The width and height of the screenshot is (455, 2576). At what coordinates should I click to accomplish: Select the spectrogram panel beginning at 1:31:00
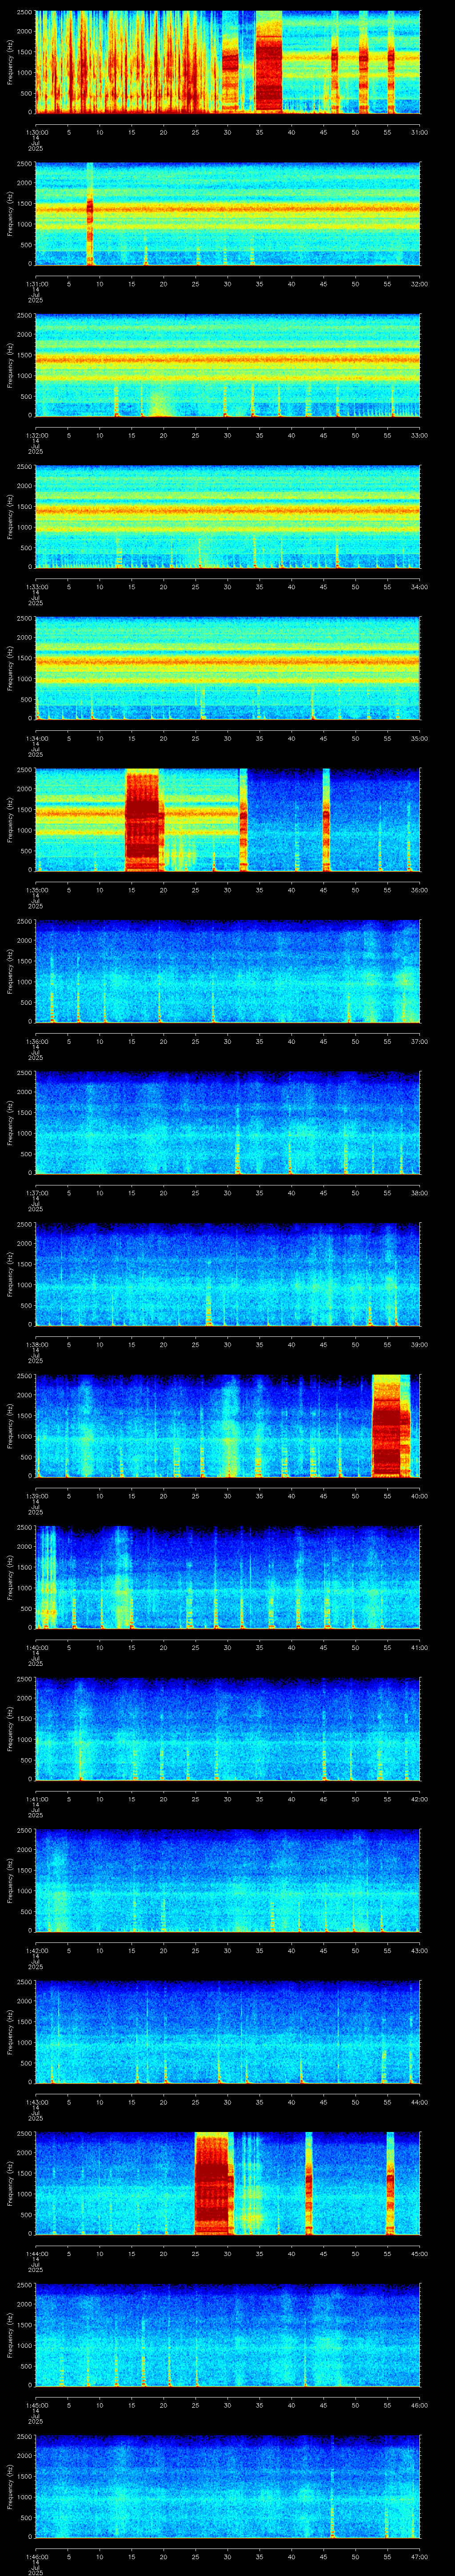click(x=228, y=214)
